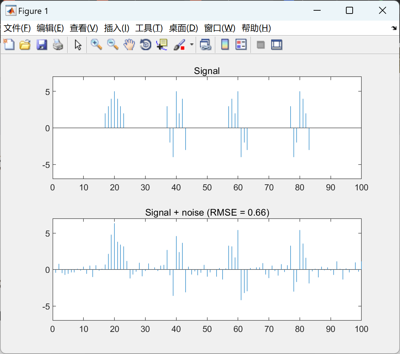Open the 窗口(W) menu

220,28
